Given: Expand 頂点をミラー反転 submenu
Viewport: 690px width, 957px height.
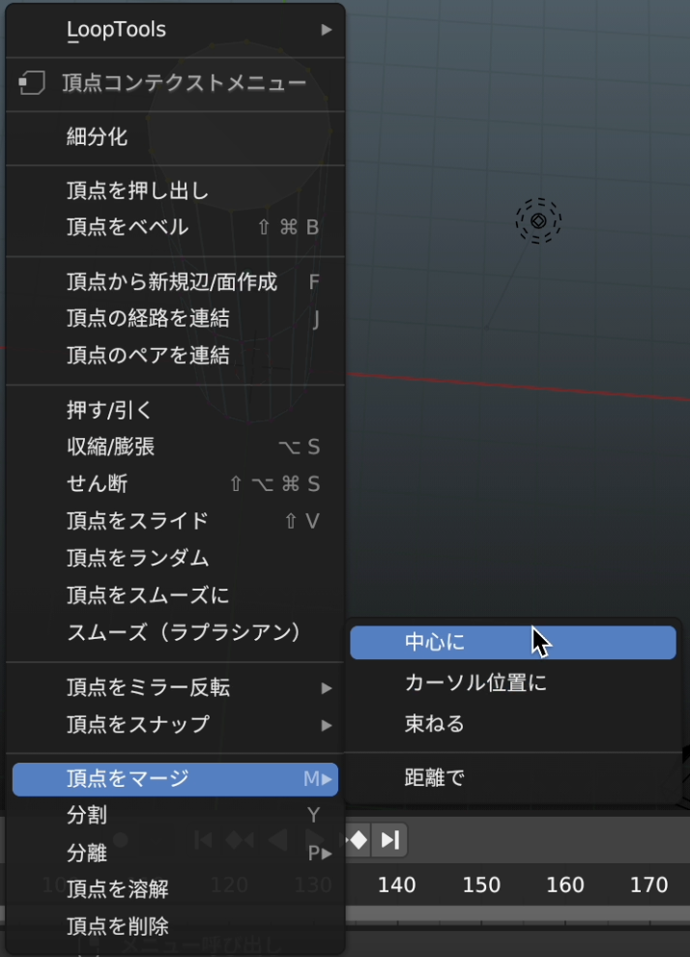Looking at the screenshot, I should 175,688.
